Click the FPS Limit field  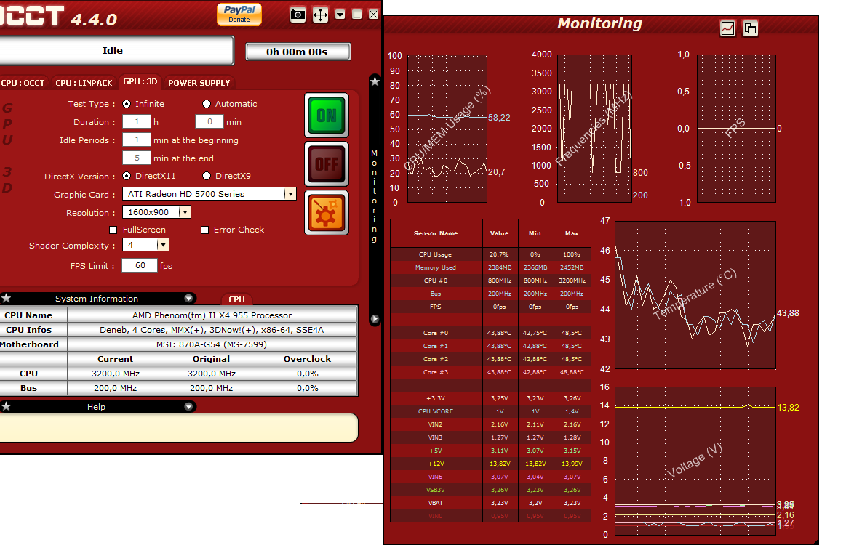click(140, 265)
